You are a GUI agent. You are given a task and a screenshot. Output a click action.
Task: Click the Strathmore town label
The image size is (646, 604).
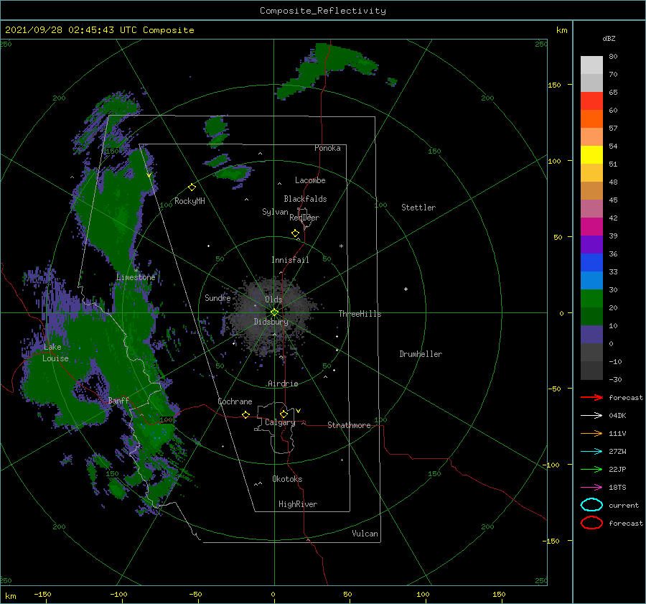tap(349, 425)
